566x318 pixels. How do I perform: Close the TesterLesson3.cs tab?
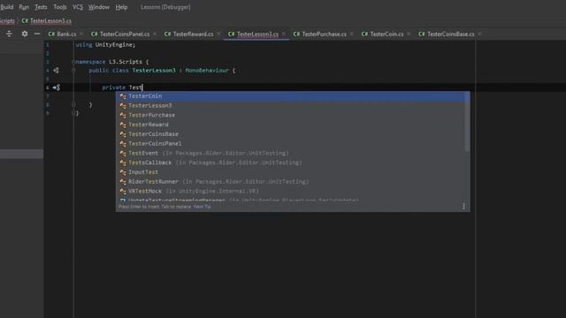click(x=284, y=34)
